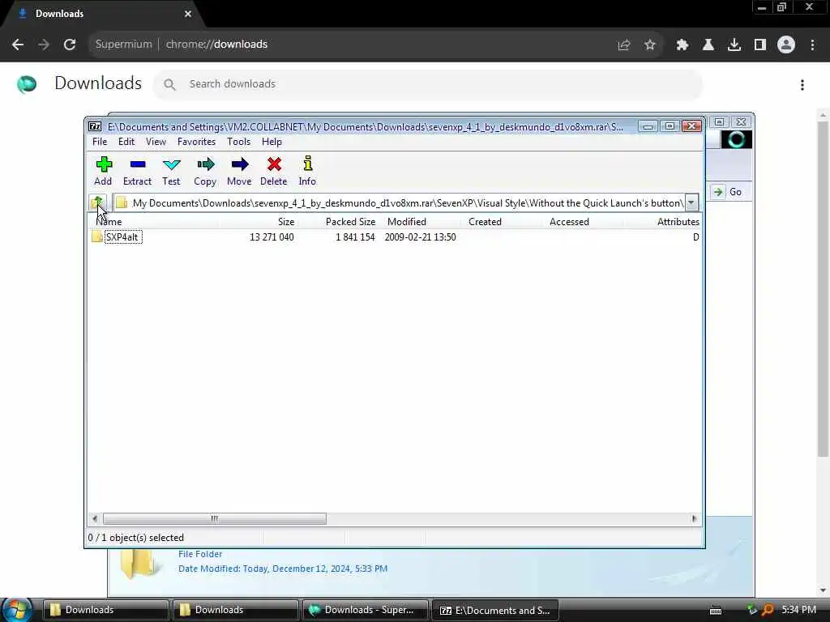Click the browser address bar URL

pos(216,45)
